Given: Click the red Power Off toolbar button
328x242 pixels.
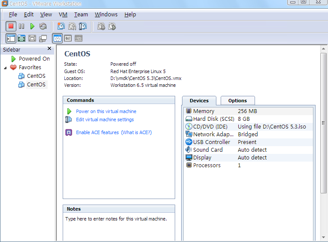Looking at the screenshot, I should (11, 26).
